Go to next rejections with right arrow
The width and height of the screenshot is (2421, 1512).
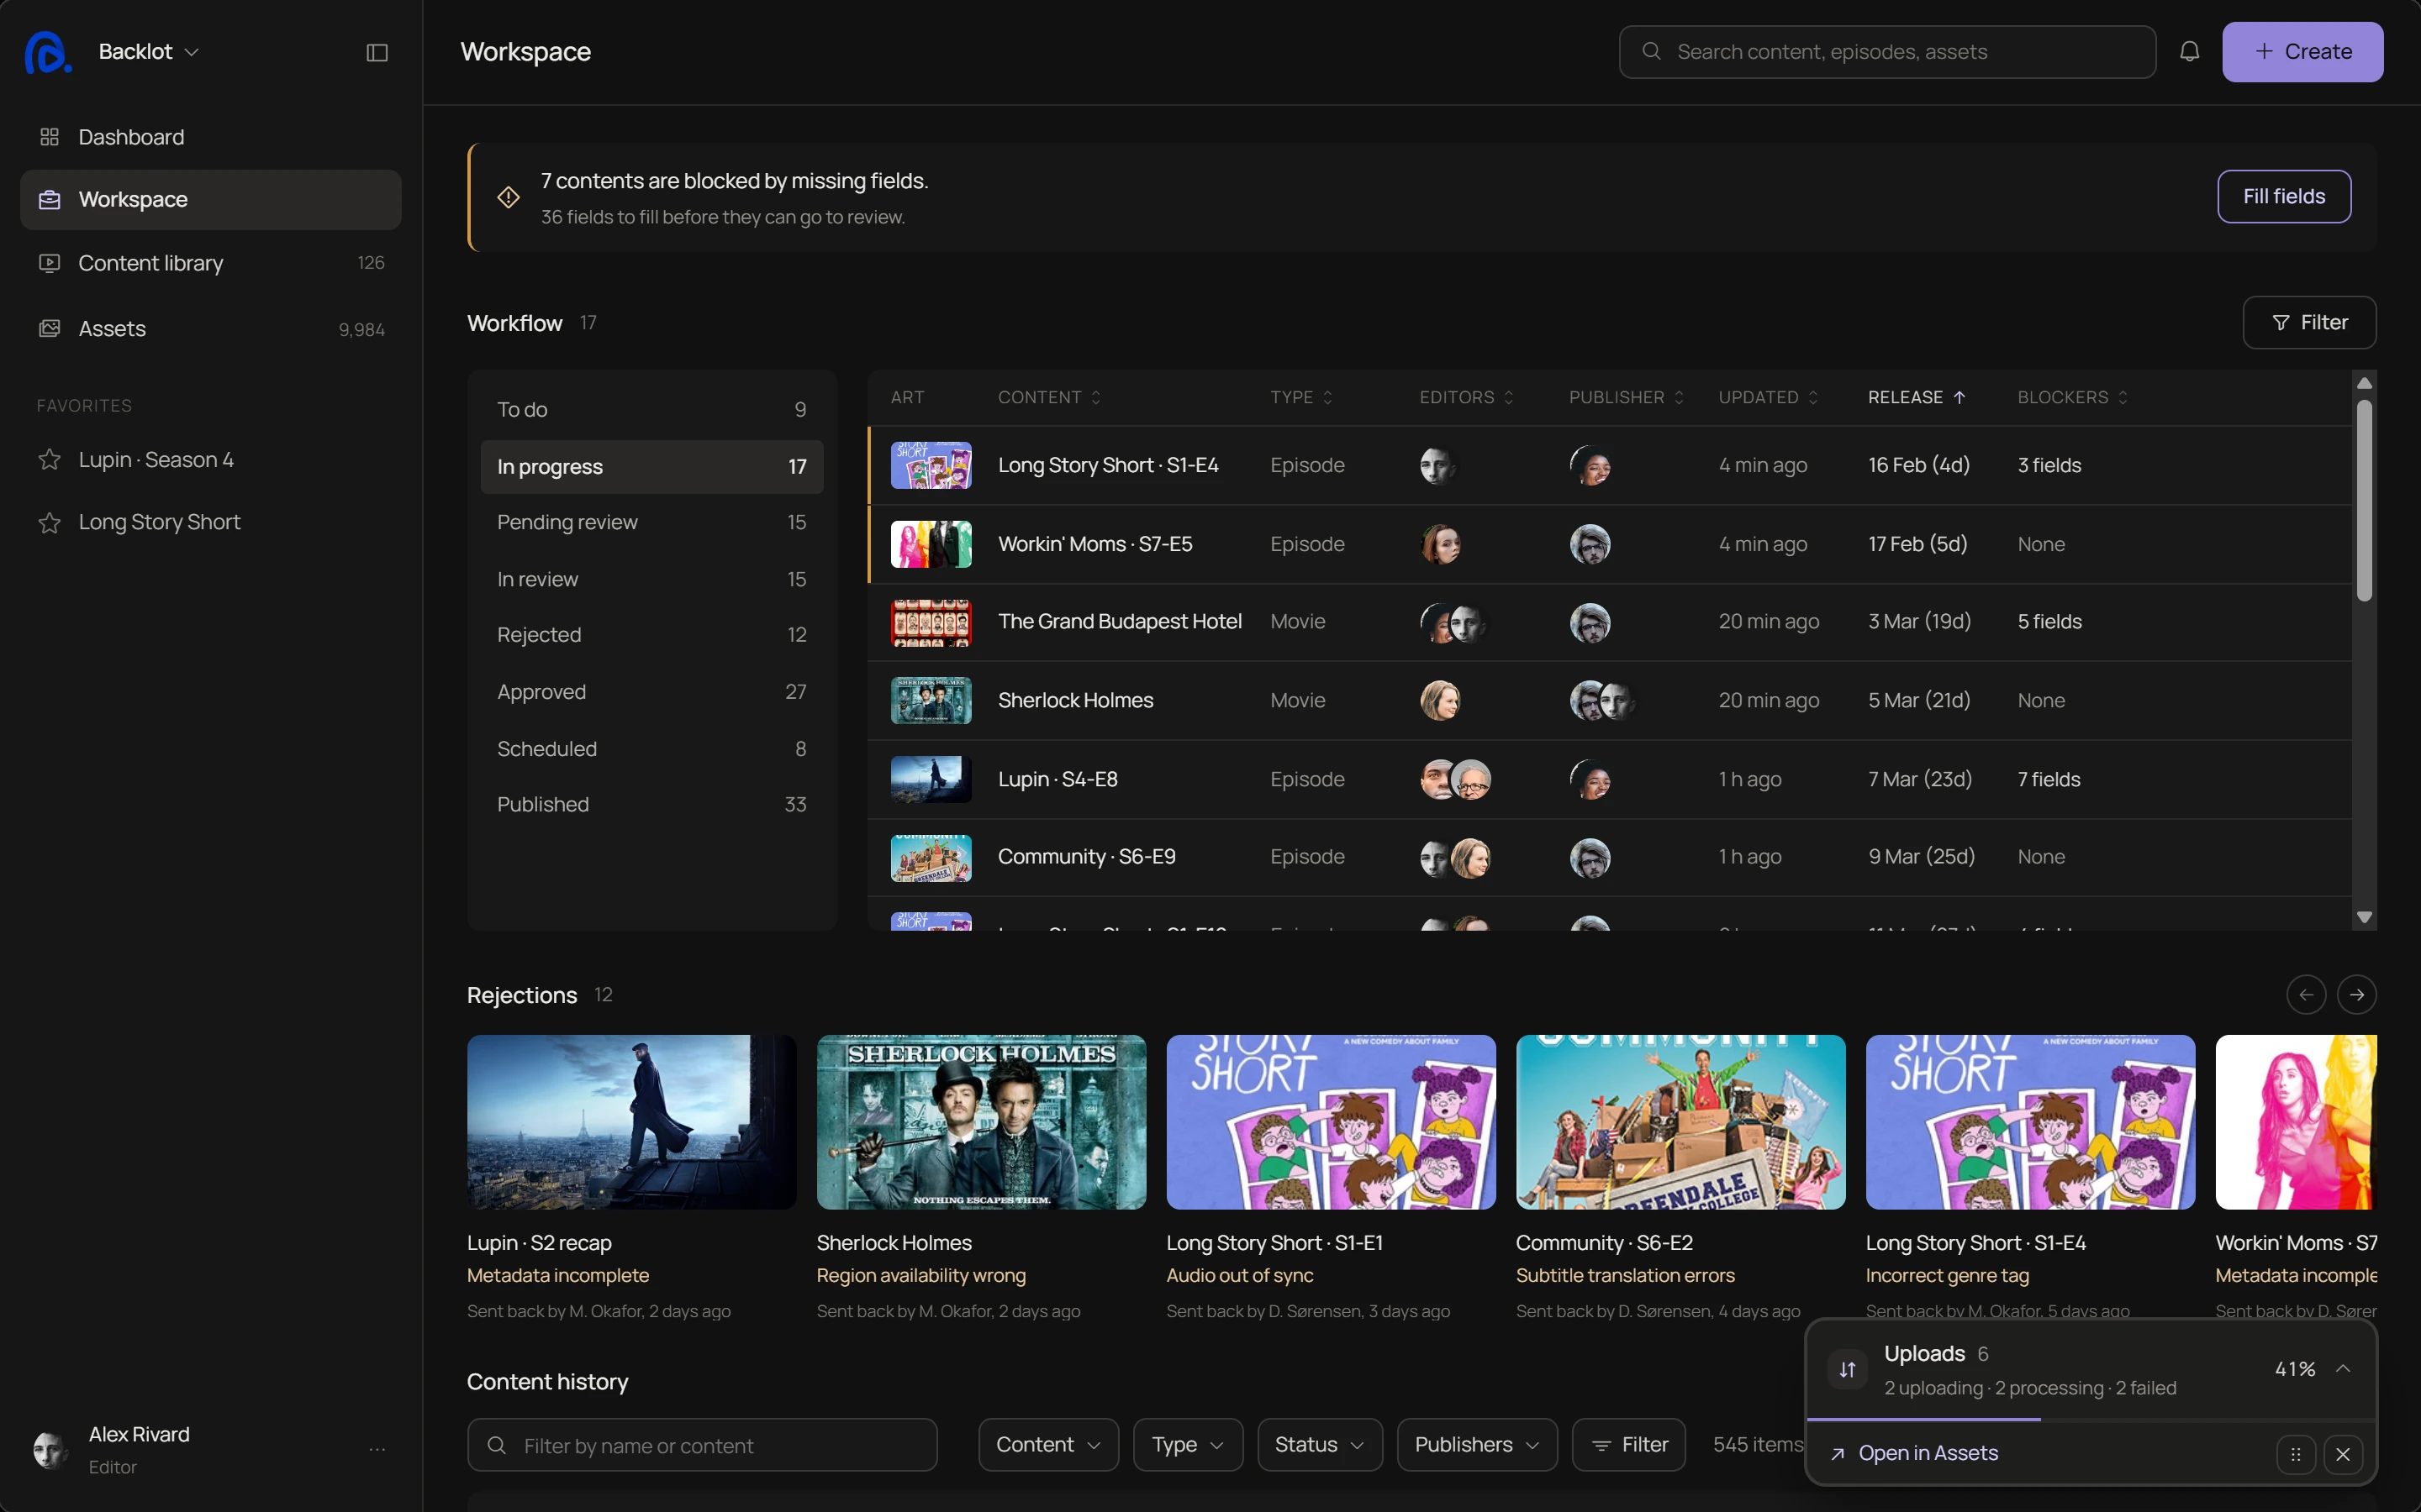point(2356,994)
